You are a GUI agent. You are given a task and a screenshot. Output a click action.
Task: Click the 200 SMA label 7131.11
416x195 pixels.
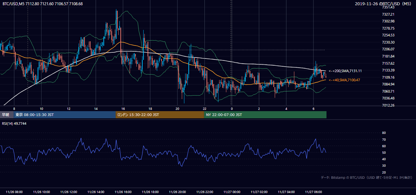pos(345,71)
